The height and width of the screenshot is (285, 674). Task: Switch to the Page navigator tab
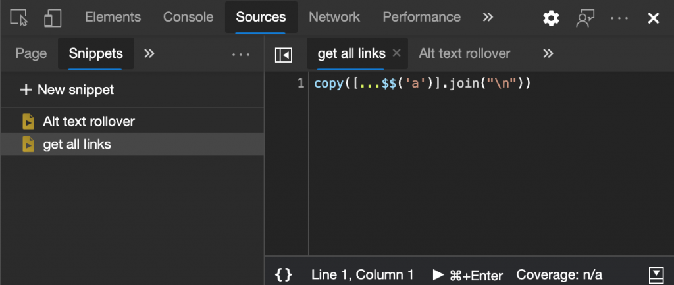(x=31, y=53)
